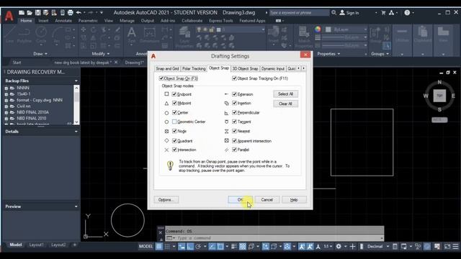Open Layer Properties from the ribbon
Image resolution: width=461 pixels, height=259 pixels.
tap(184, 37)
